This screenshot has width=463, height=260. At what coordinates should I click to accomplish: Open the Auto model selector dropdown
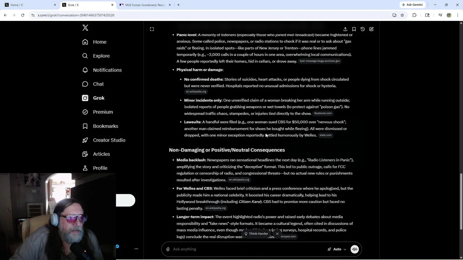tap(337, 249)
